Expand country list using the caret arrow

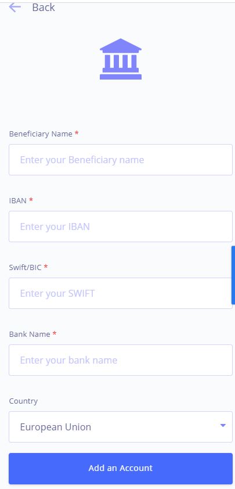[x=223, y=425]
